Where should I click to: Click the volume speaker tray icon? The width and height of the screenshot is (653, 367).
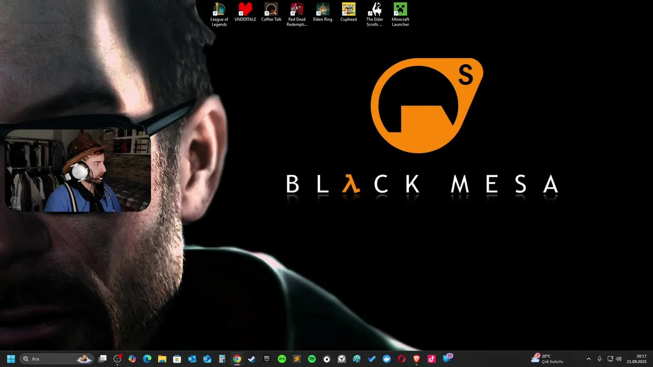pyautogui.click(x=619, y=359)
